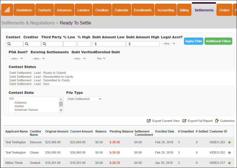Click the search icon in Creditor field
This screenshot has height=168, width=237.
coord(27,44)
